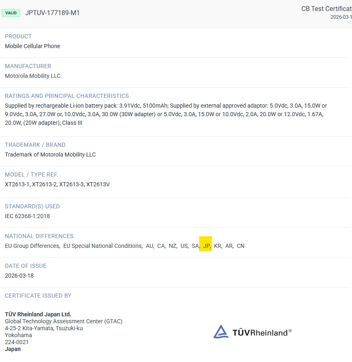Select certificate number JPTUV-177189-M1

(53, 13)
